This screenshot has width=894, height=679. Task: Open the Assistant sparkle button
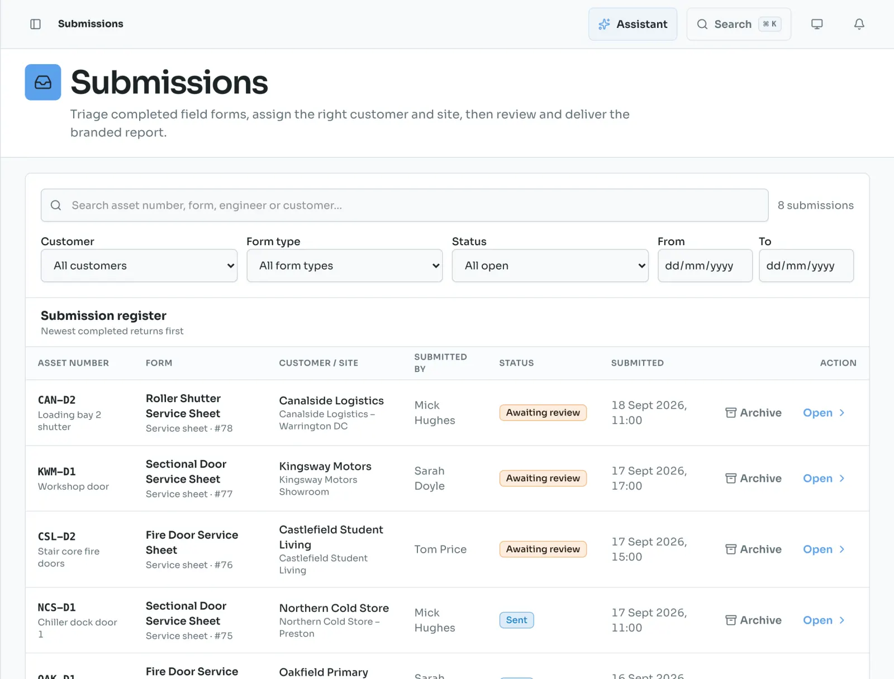click(x=633, y=24)
